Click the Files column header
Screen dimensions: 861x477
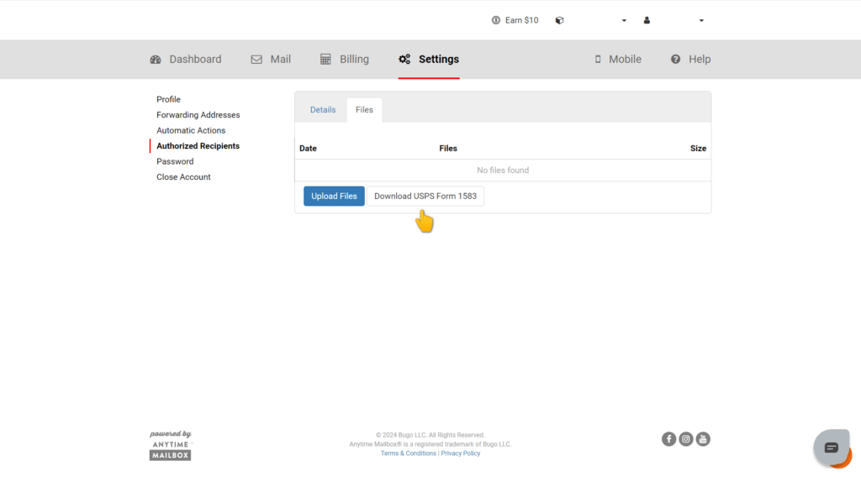pos(448,148)
